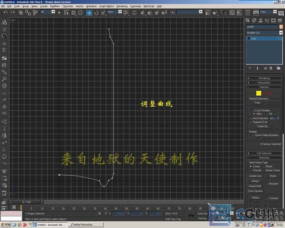The width and height of the screenshot is (285, 228).
Task: Switch to the Hierarchy command panel tab
Action: [x=260, y=20]
